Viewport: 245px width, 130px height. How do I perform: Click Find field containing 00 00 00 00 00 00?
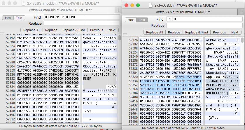pos(82,17)
